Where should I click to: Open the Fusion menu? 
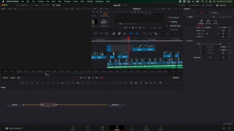click(75, 1)
